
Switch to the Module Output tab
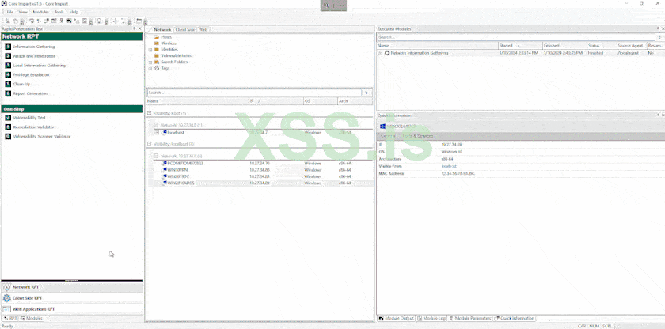point(396,318)
